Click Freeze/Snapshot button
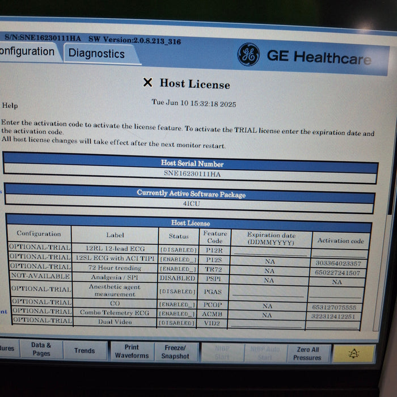The image size is (397, 397). (x=175, y=352)
